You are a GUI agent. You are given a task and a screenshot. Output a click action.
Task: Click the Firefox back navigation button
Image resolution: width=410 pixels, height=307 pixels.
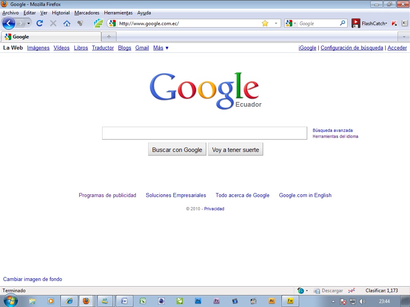[9, 23]
